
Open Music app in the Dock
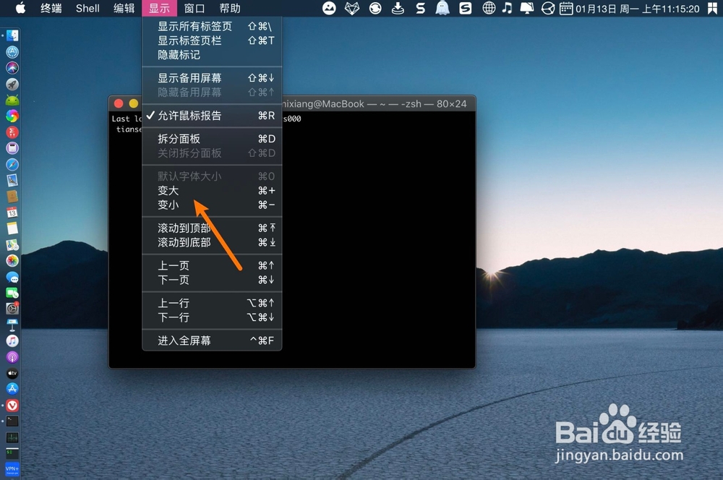[12, 340]
